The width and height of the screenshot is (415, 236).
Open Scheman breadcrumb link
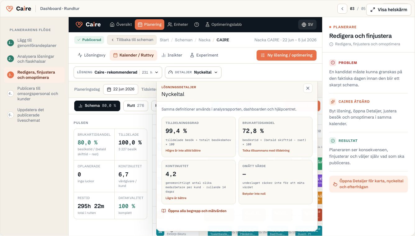coord(184,40)
